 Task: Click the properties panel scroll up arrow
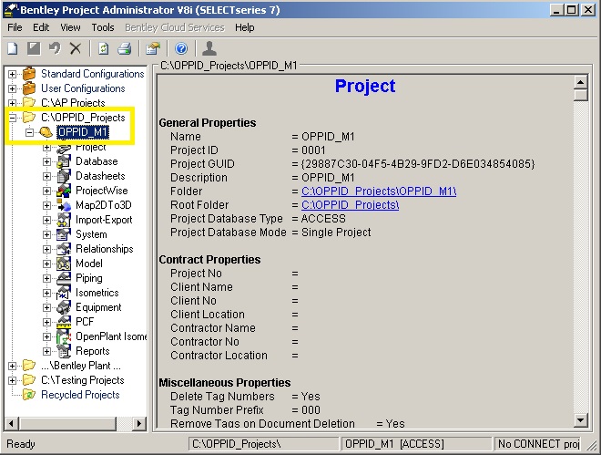click(581, 82)
